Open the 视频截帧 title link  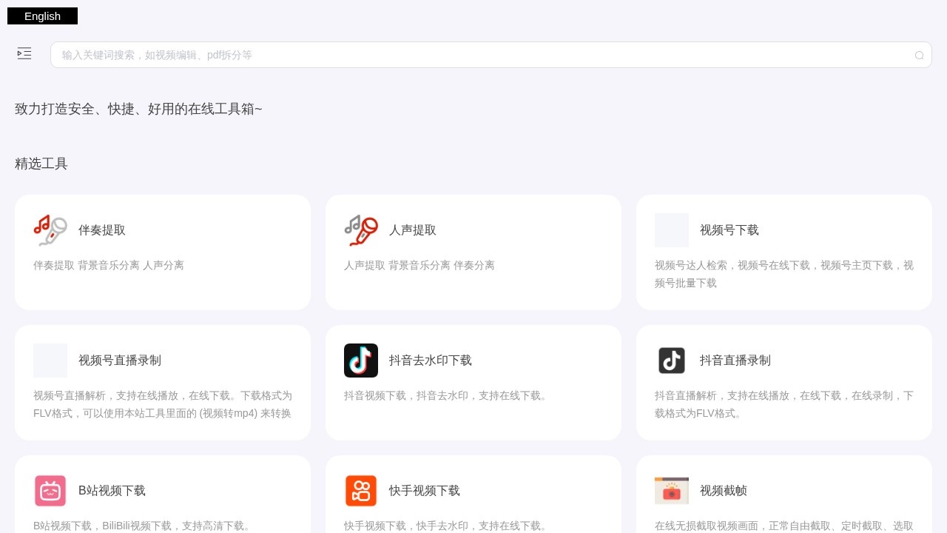pos(724,491)
